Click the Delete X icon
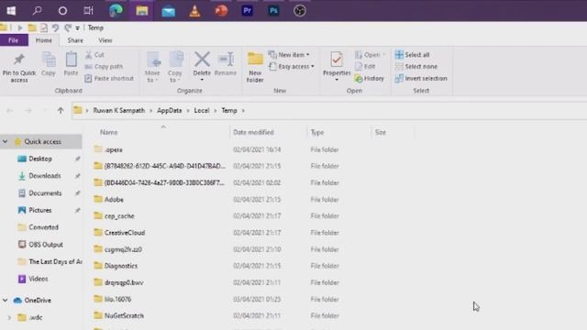This screenshot has width=587, height=330. tap(202, 59)
